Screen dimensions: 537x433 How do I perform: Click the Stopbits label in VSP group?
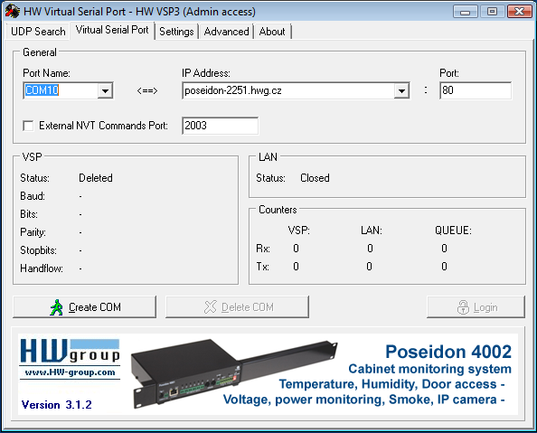click(38, 250)
